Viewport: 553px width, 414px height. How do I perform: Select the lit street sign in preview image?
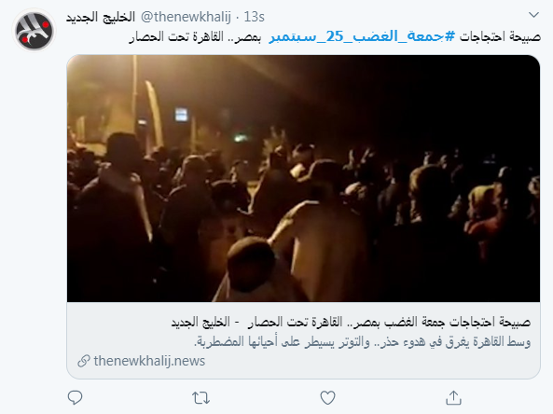tap(181, 115)
